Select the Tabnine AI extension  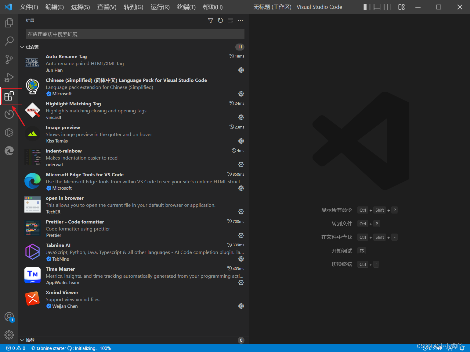(134, 252)
